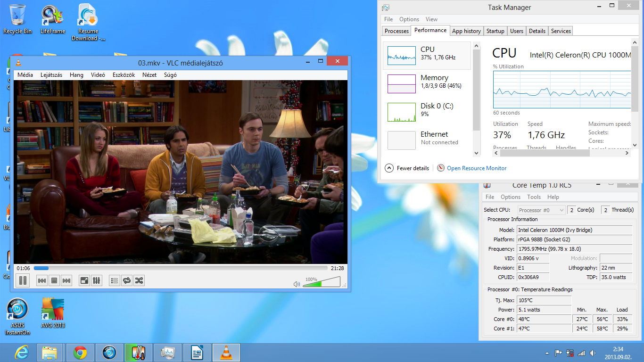Expand the Select CPU dropdown
The height and width of the screenshot is (362, 644).
[541, 210]
